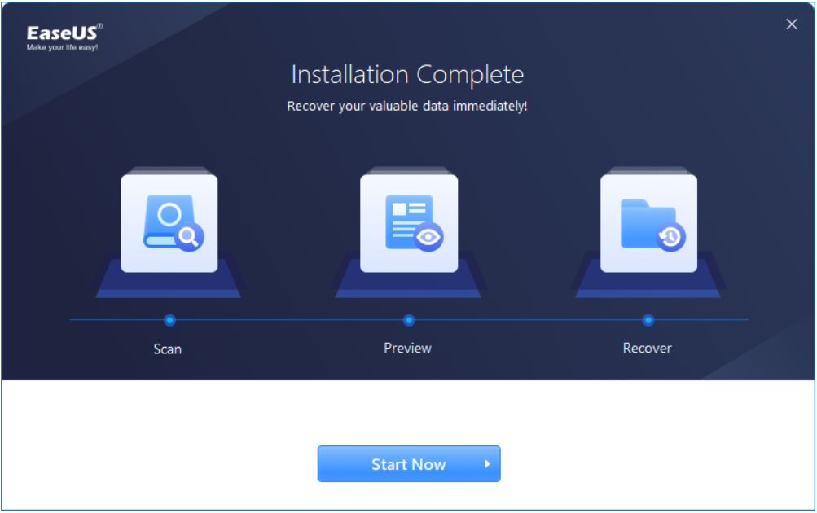Viewport: 817px width, 513px height.
Task: Click the Start Now button
Action: pyautogui.click(x=409, y=463)
